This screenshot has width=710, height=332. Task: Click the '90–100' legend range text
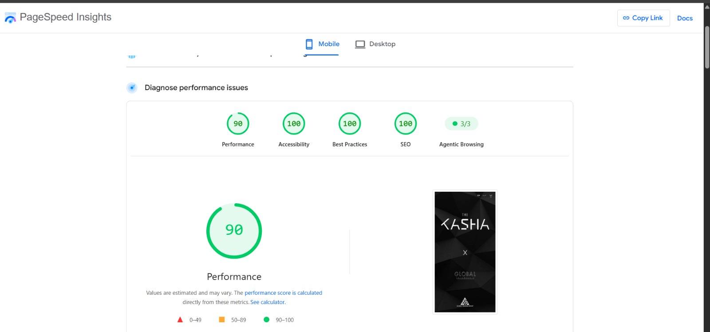[285, 320]
